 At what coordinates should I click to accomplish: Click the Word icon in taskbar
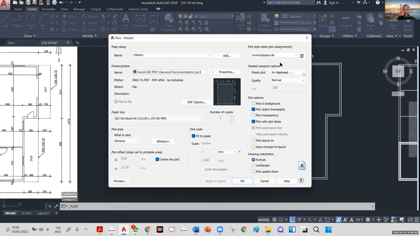[x=196, y=229]
